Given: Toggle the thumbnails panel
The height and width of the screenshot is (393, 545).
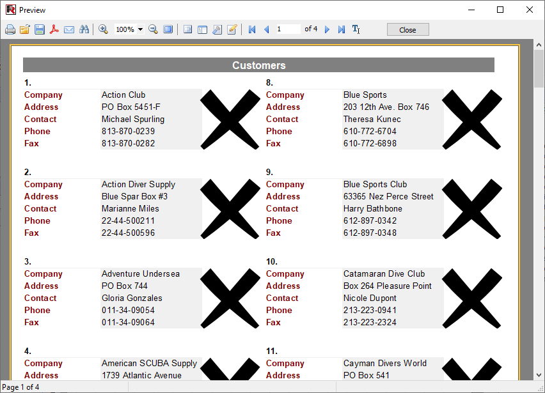Looking at the screenshot, I should (202, 29).
